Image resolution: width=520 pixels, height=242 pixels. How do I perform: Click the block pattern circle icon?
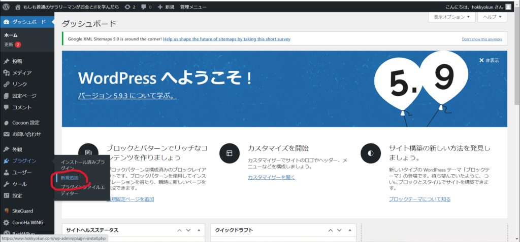coord(88,153)
